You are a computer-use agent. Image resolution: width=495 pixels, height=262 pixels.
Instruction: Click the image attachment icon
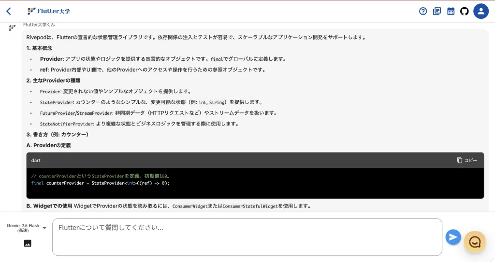(x=28, y=243)
